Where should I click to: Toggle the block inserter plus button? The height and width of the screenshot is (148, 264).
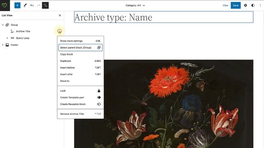pos(17,5)
